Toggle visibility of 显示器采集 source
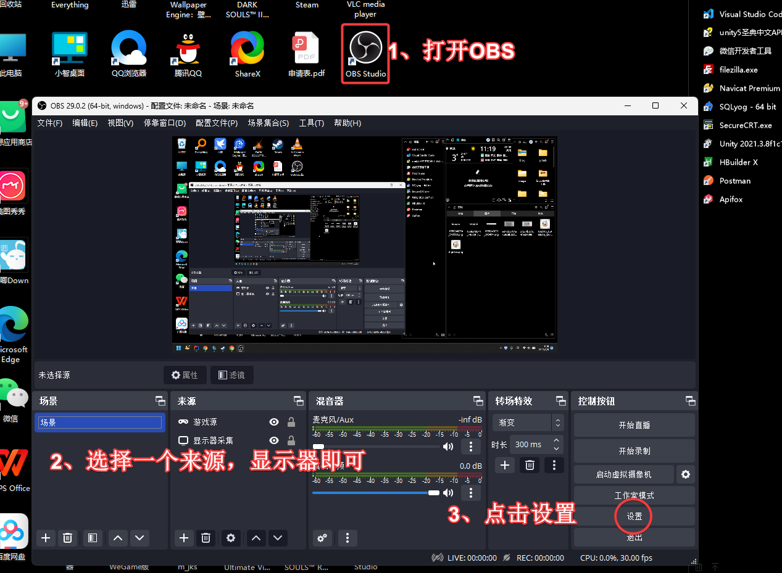Screen dimensions: 782x573 (x=274, y=440)
